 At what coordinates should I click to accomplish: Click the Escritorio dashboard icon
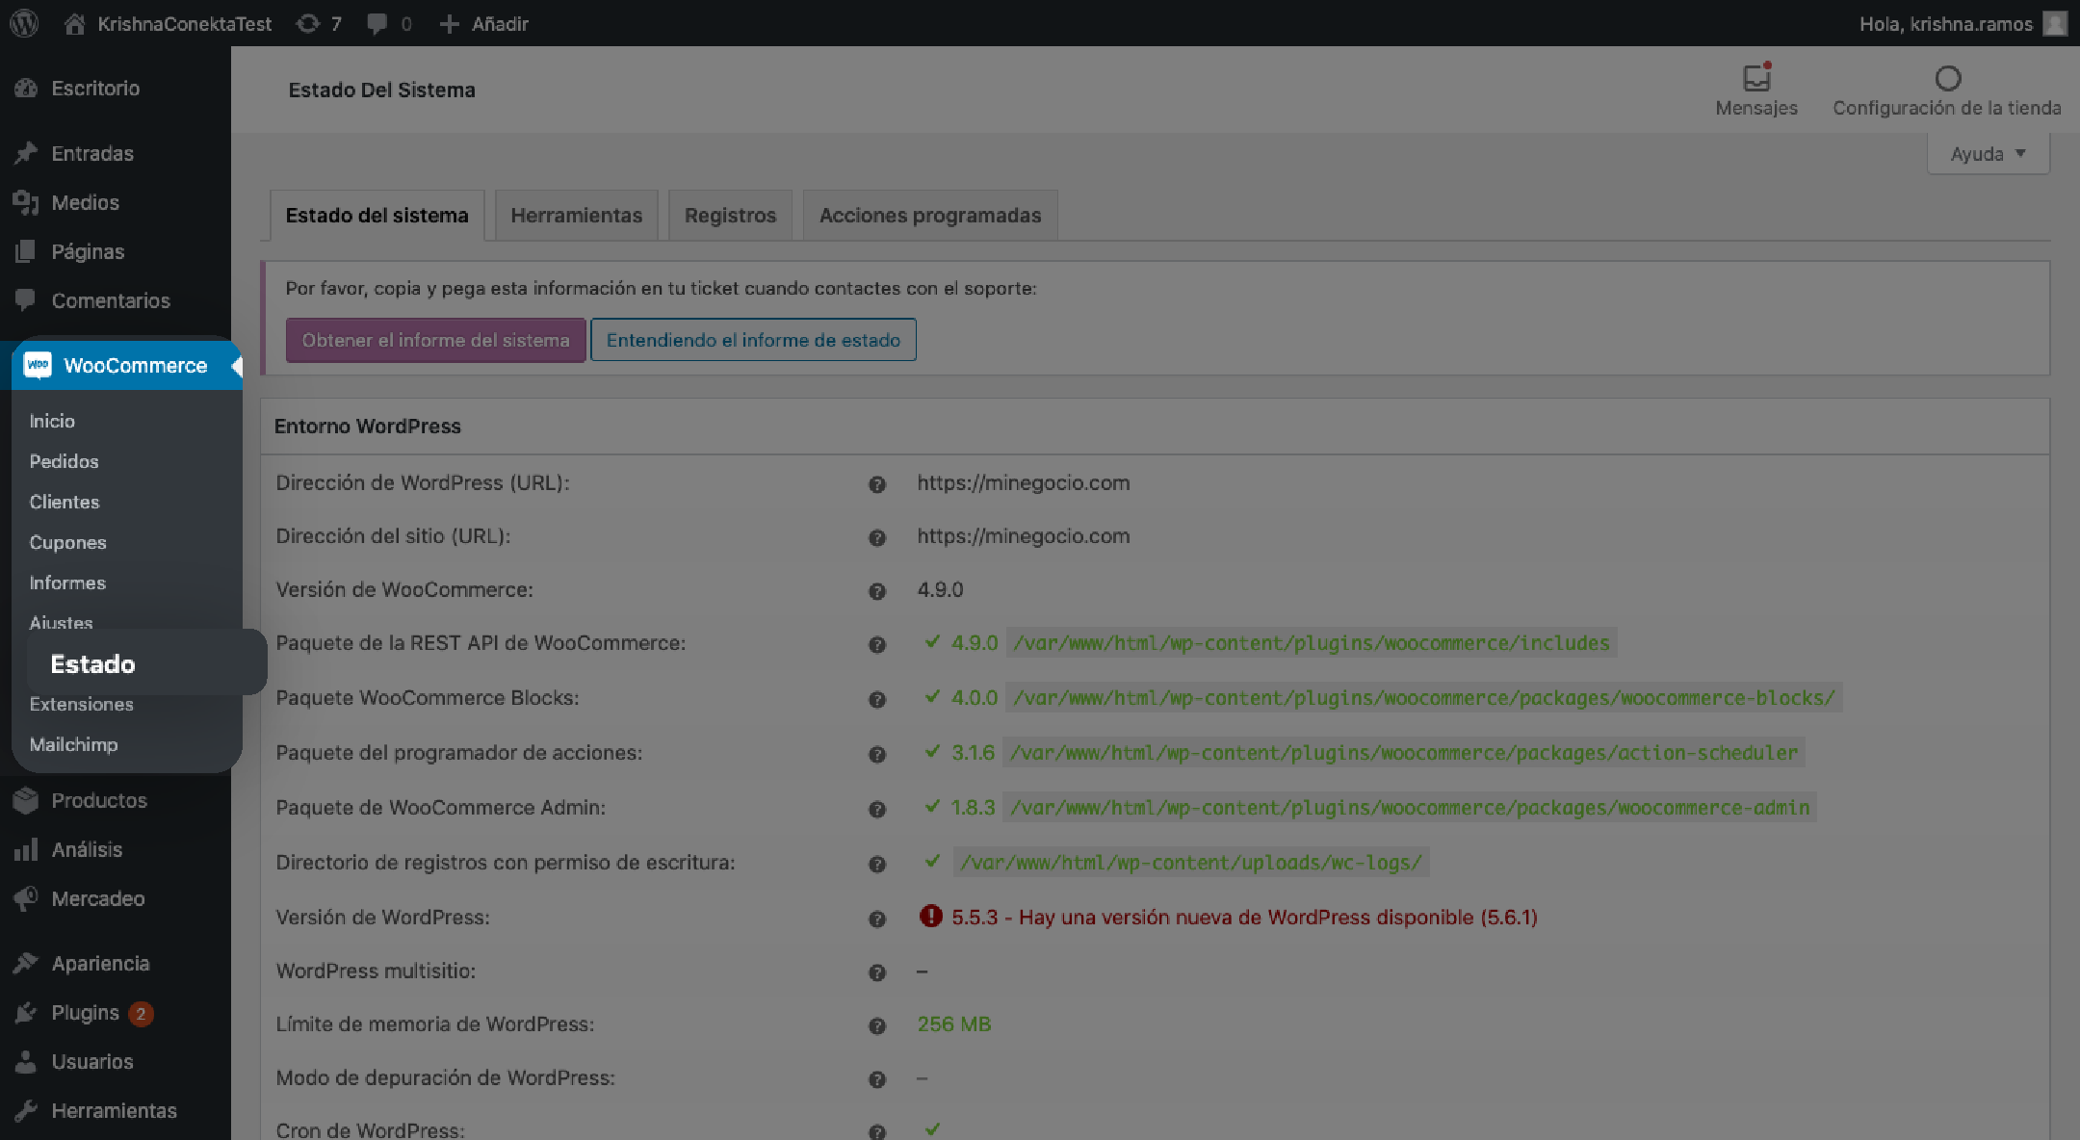(26, 88)
